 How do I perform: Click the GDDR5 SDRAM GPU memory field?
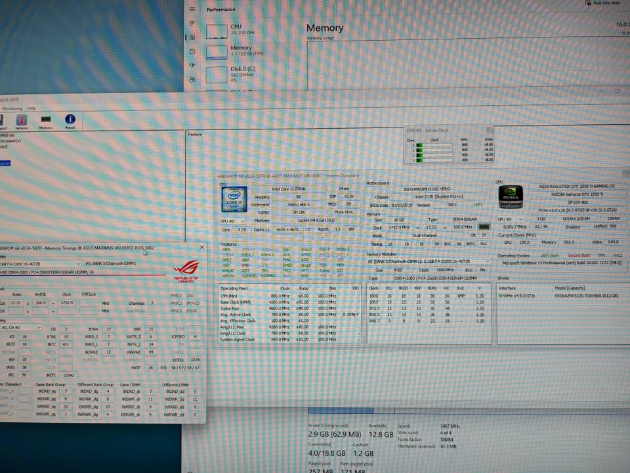(x=576, y=218)
